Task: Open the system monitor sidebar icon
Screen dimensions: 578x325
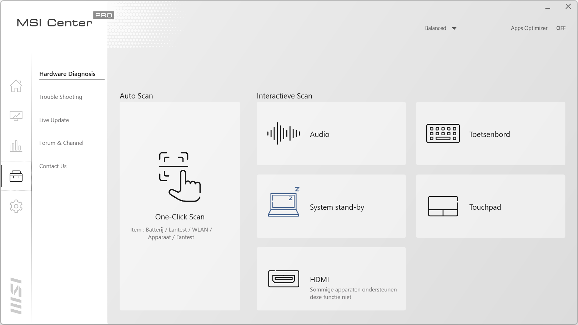Action: [16, 116]
